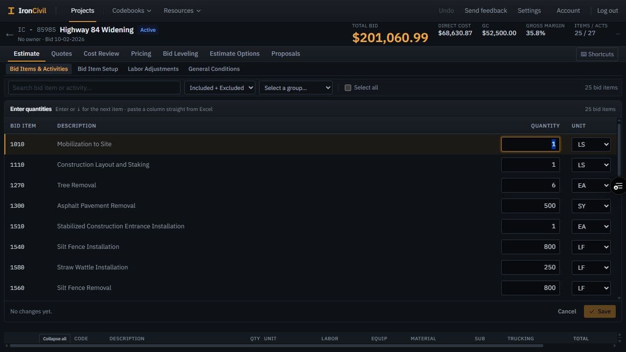The height and width of the screenshot is (352, 626).
Task: Switch to the Pricing tab
Action: (x=141, y=54)
